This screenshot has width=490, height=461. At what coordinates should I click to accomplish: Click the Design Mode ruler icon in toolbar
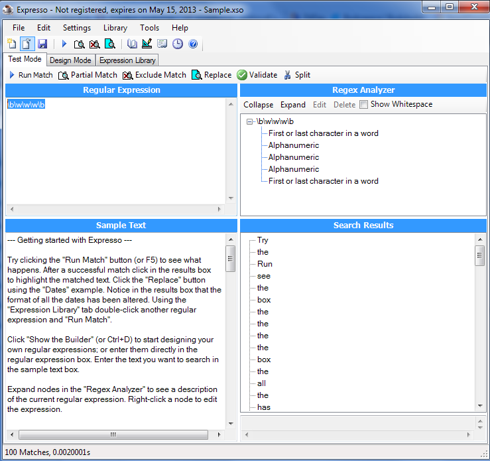pos(147,44)
